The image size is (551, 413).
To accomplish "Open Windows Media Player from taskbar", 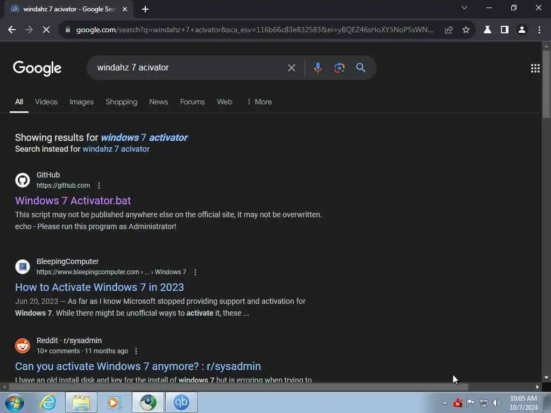I will click(x=114, y=402).
